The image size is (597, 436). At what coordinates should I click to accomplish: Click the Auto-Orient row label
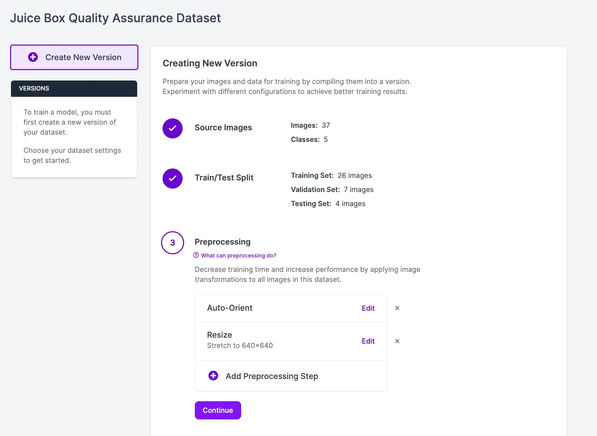[230, 308]
